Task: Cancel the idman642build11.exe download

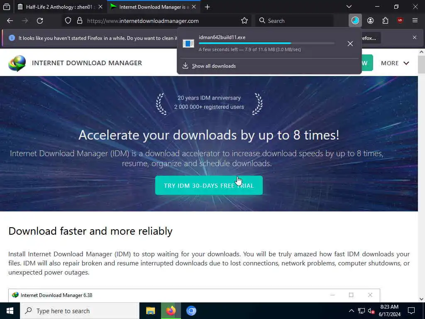Action: click(x=350, y=44)
